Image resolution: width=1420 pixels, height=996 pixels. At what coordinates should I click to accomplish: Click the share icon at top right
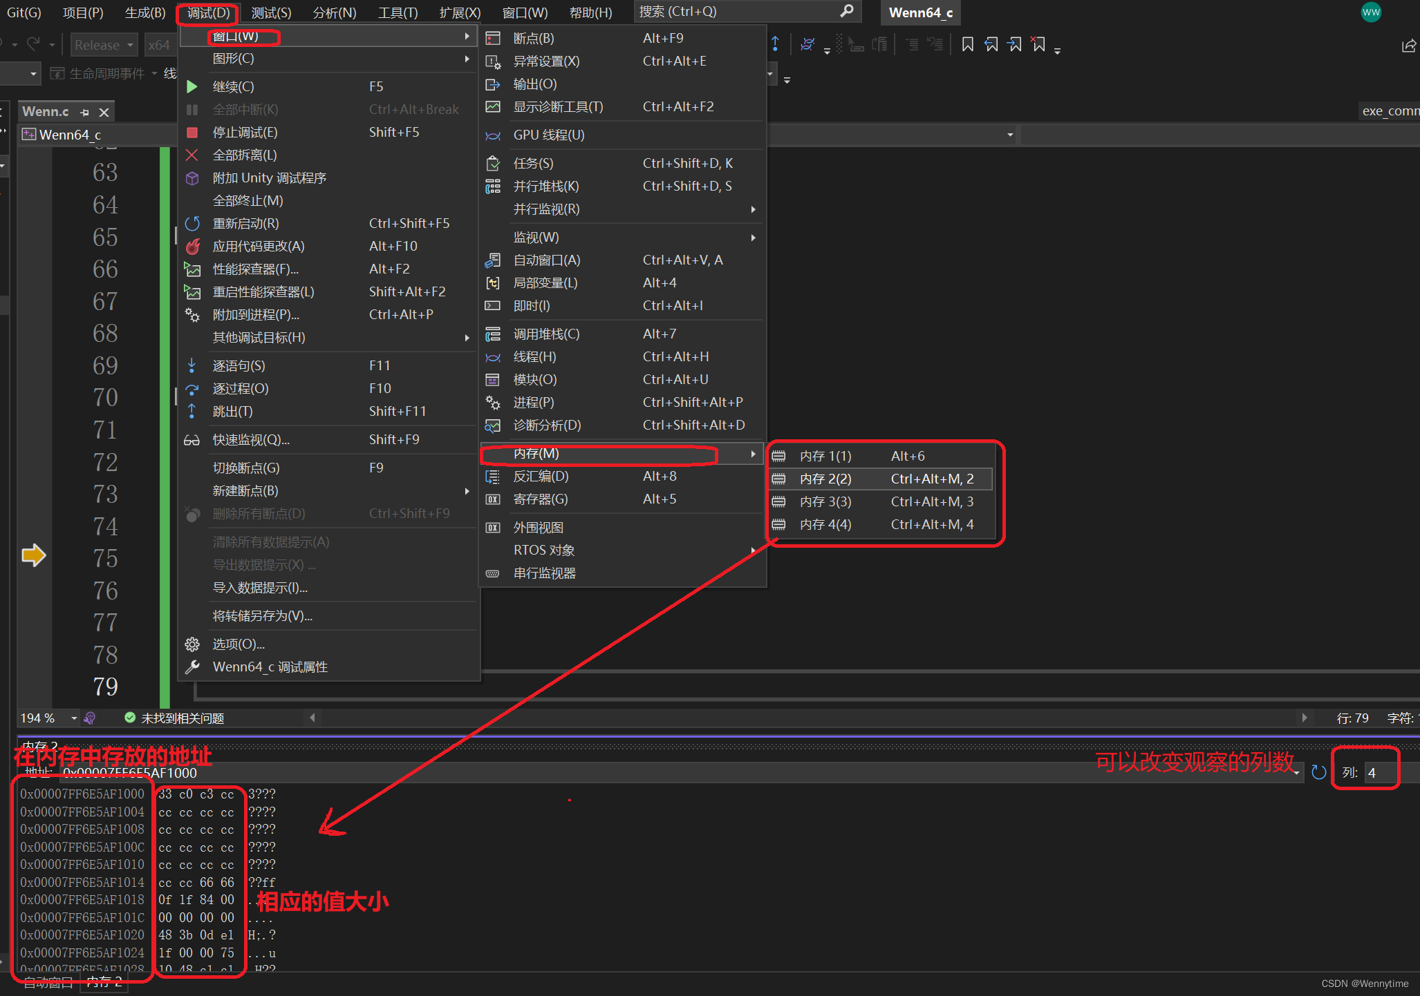1408,46
